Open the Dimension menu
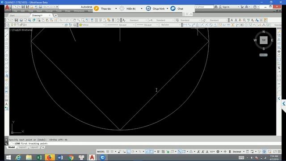 tap(79, 11)
